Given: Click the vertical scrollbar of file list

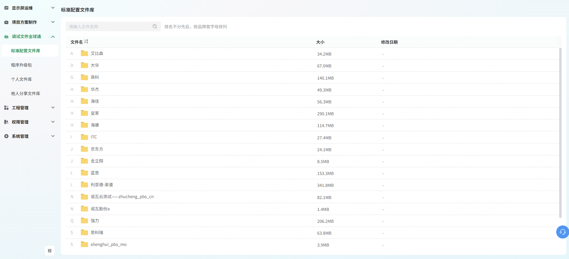Looking at the screenshot, I should pos(560,133).
